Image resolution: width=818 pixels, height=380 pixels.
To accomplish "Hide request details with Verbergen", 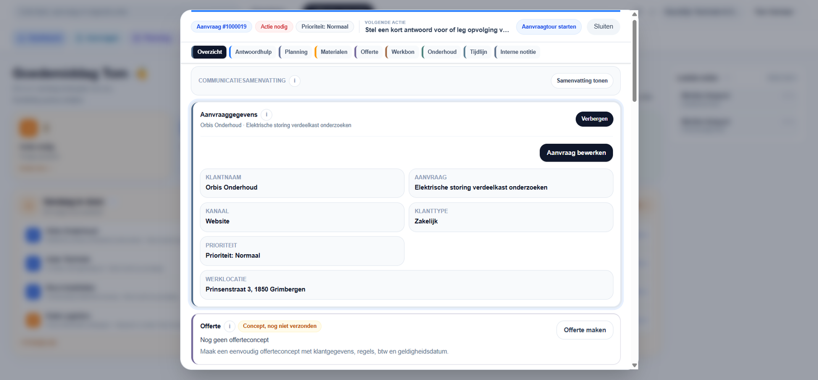I will coord(594,119).
